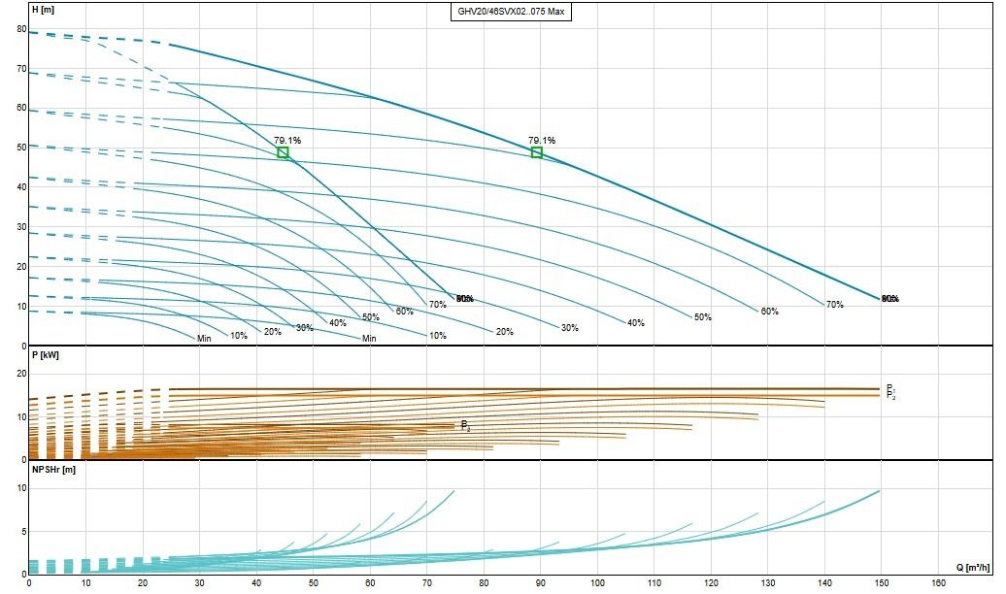Click the 10% curve label near Q 37

click(239, 336)
